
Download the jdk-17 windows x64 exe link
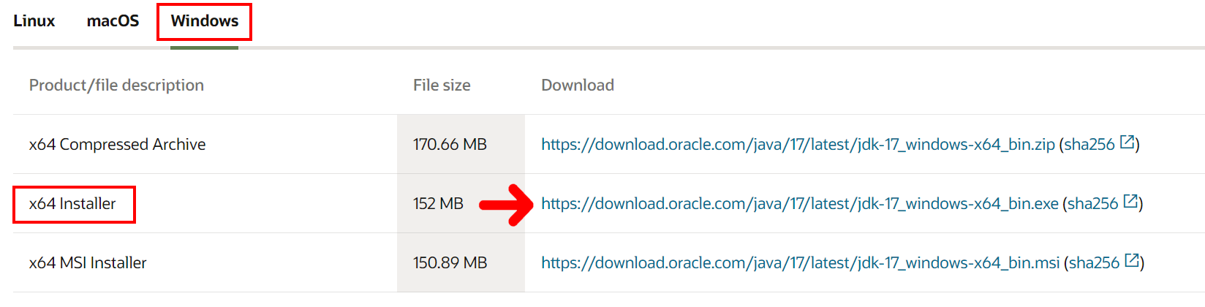[x=800, y=203]
